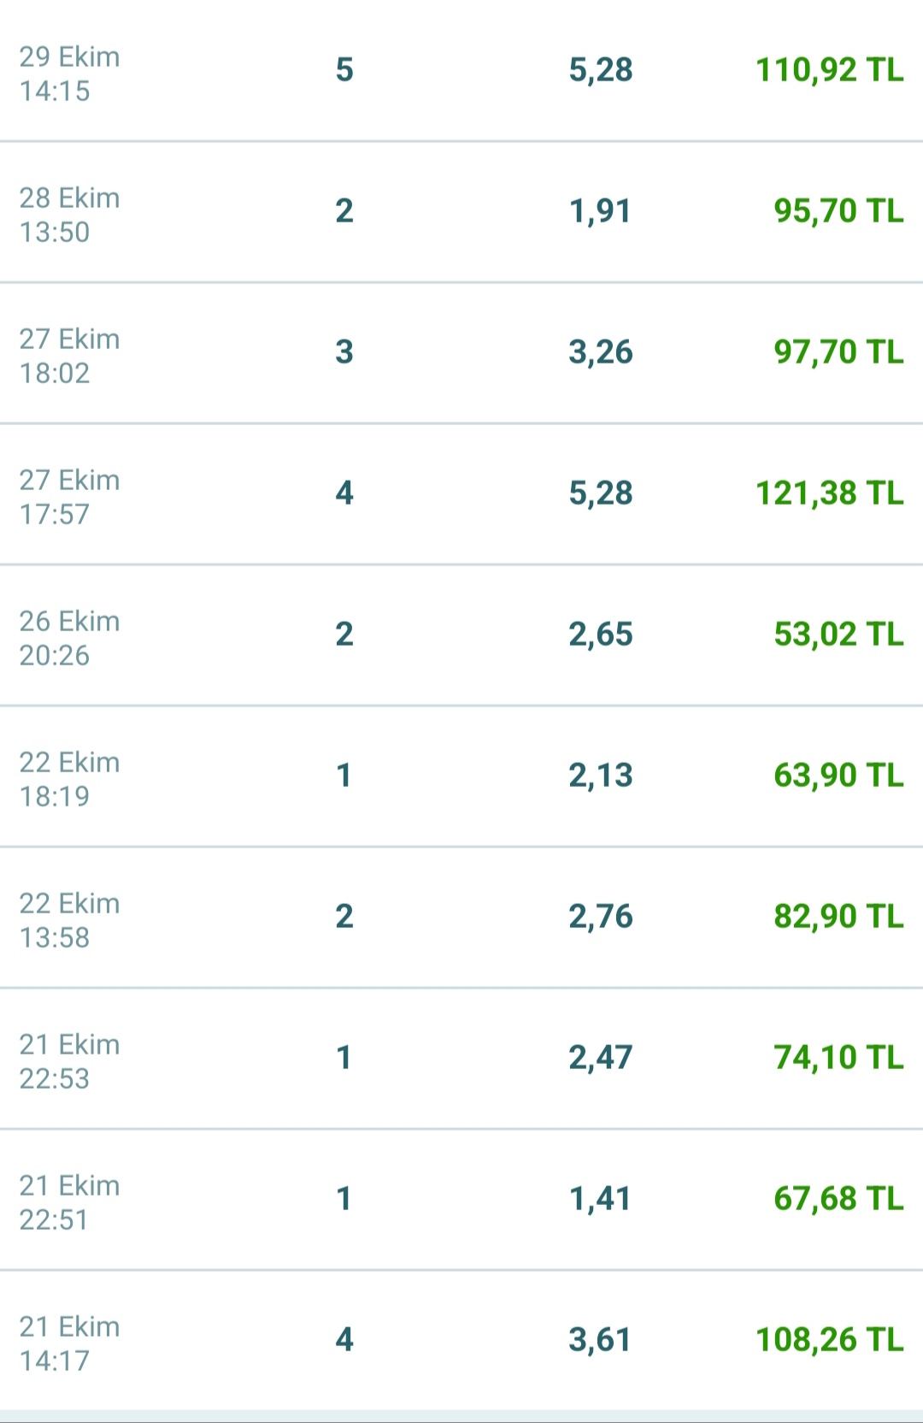Tap the 67,68 TL amount
The height and width of the screenshot is (1423, 923).
tap(838, 1199)
